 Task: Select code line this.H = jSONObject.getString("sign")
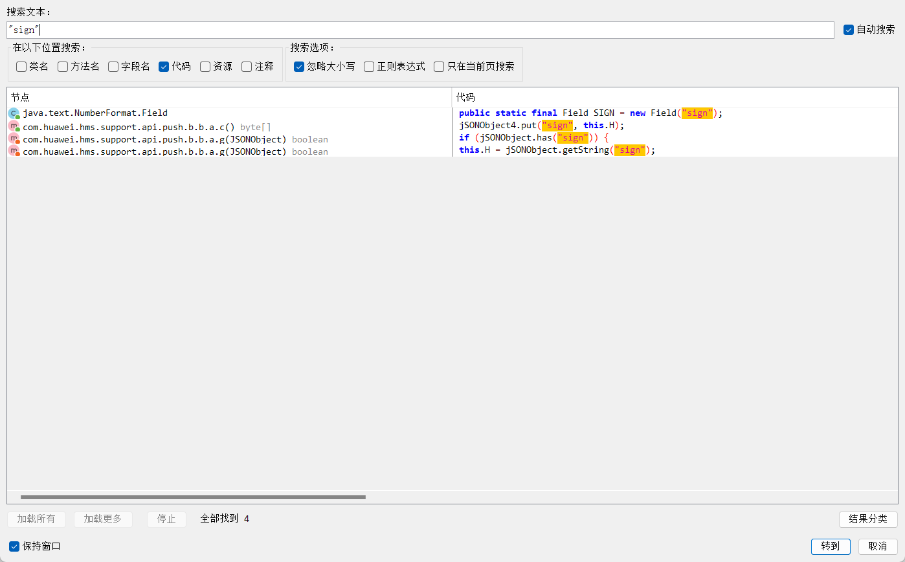tap(675, 150)
